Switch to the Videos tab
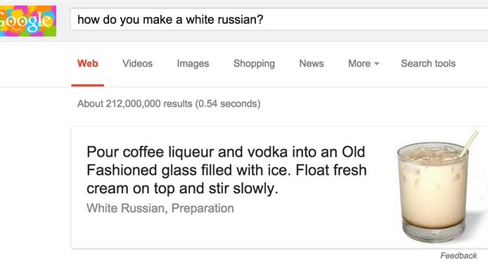 point(137,63)
